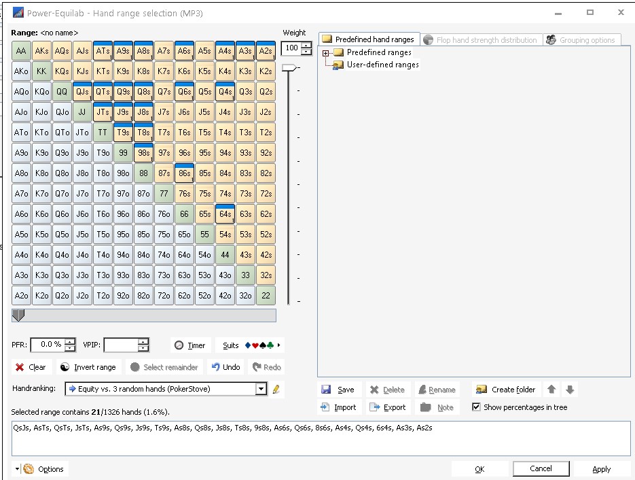Increase PFR percentage with up arrow

coord(71,342)
